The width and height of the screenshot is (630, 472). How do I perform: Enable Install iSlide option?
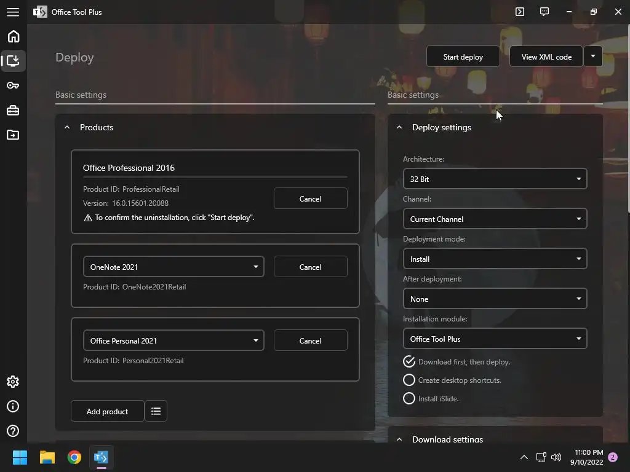[431, 398]
